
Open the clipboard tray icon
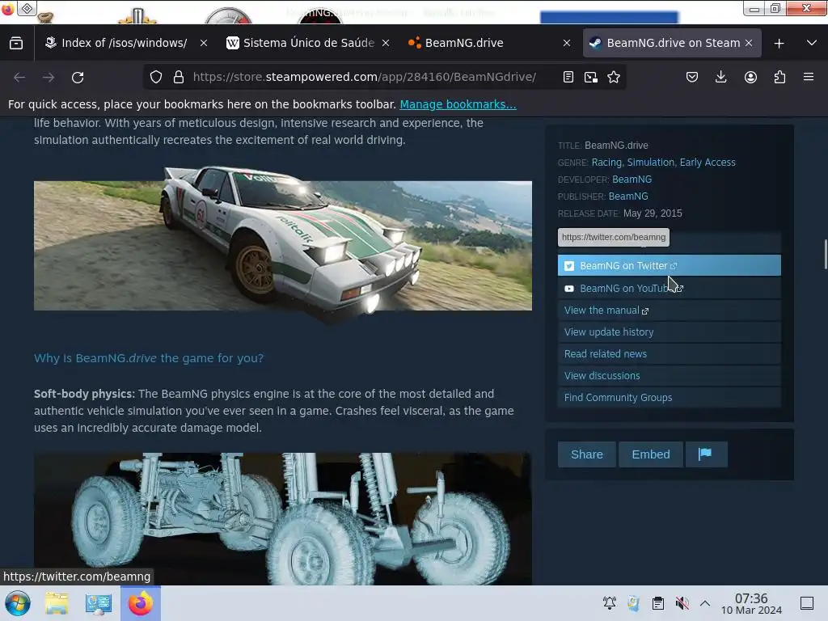pos(657,603)
